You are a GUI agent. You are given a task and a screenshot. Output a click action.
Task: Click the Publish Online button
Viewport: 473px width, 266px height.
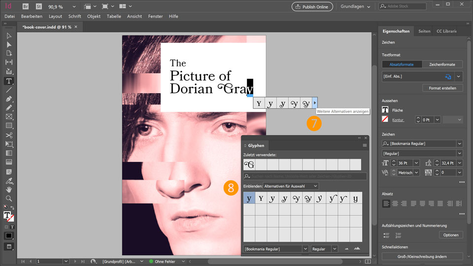(x=312, y=6)
